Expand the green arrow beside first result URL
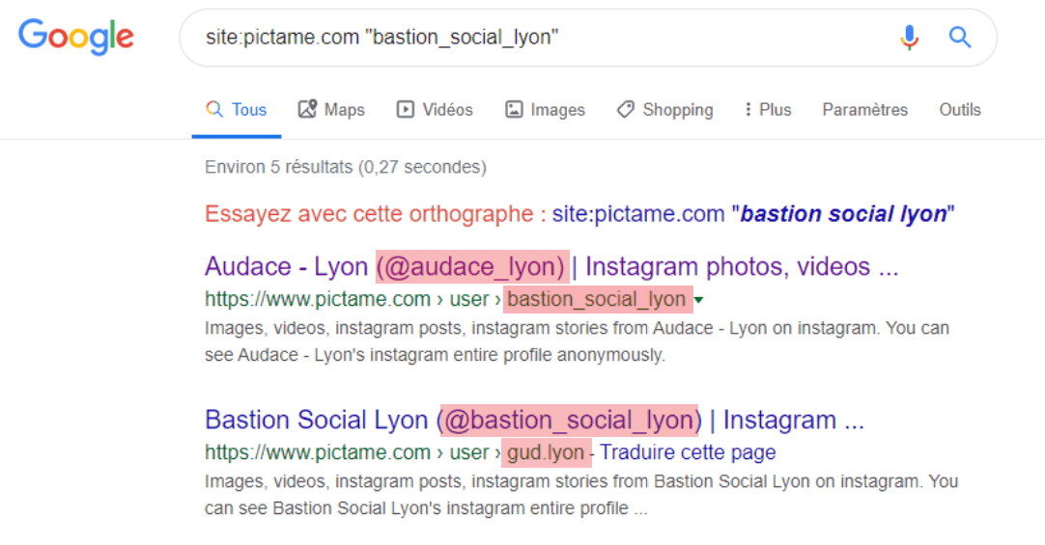The width and height of the screenshot is (1045, 545). coord(699,300)
